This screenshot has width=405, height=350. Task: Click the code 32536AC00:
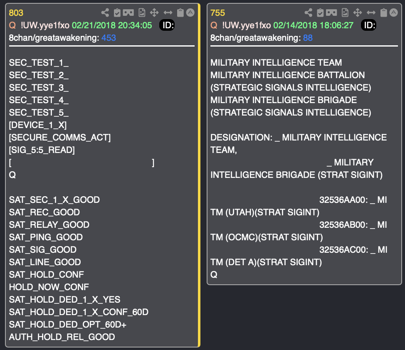click(344, 250)
